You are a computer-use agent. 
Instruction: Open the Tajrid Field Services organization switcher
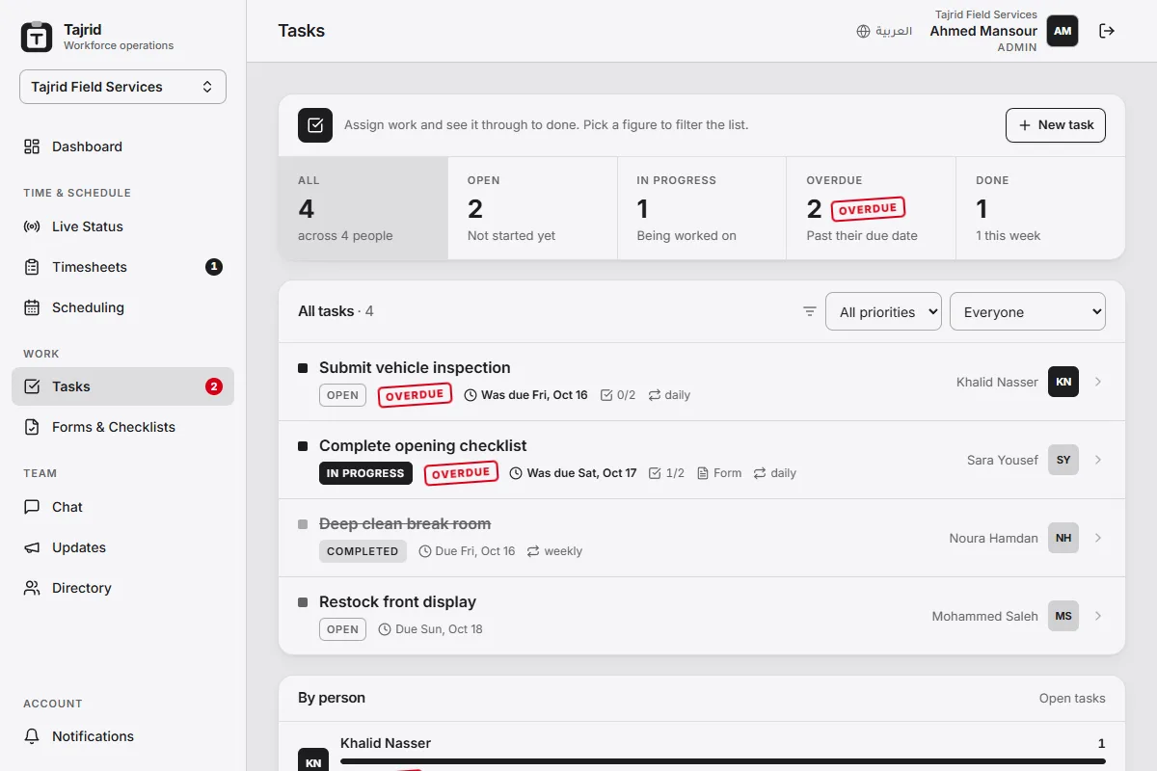(122, 87)
